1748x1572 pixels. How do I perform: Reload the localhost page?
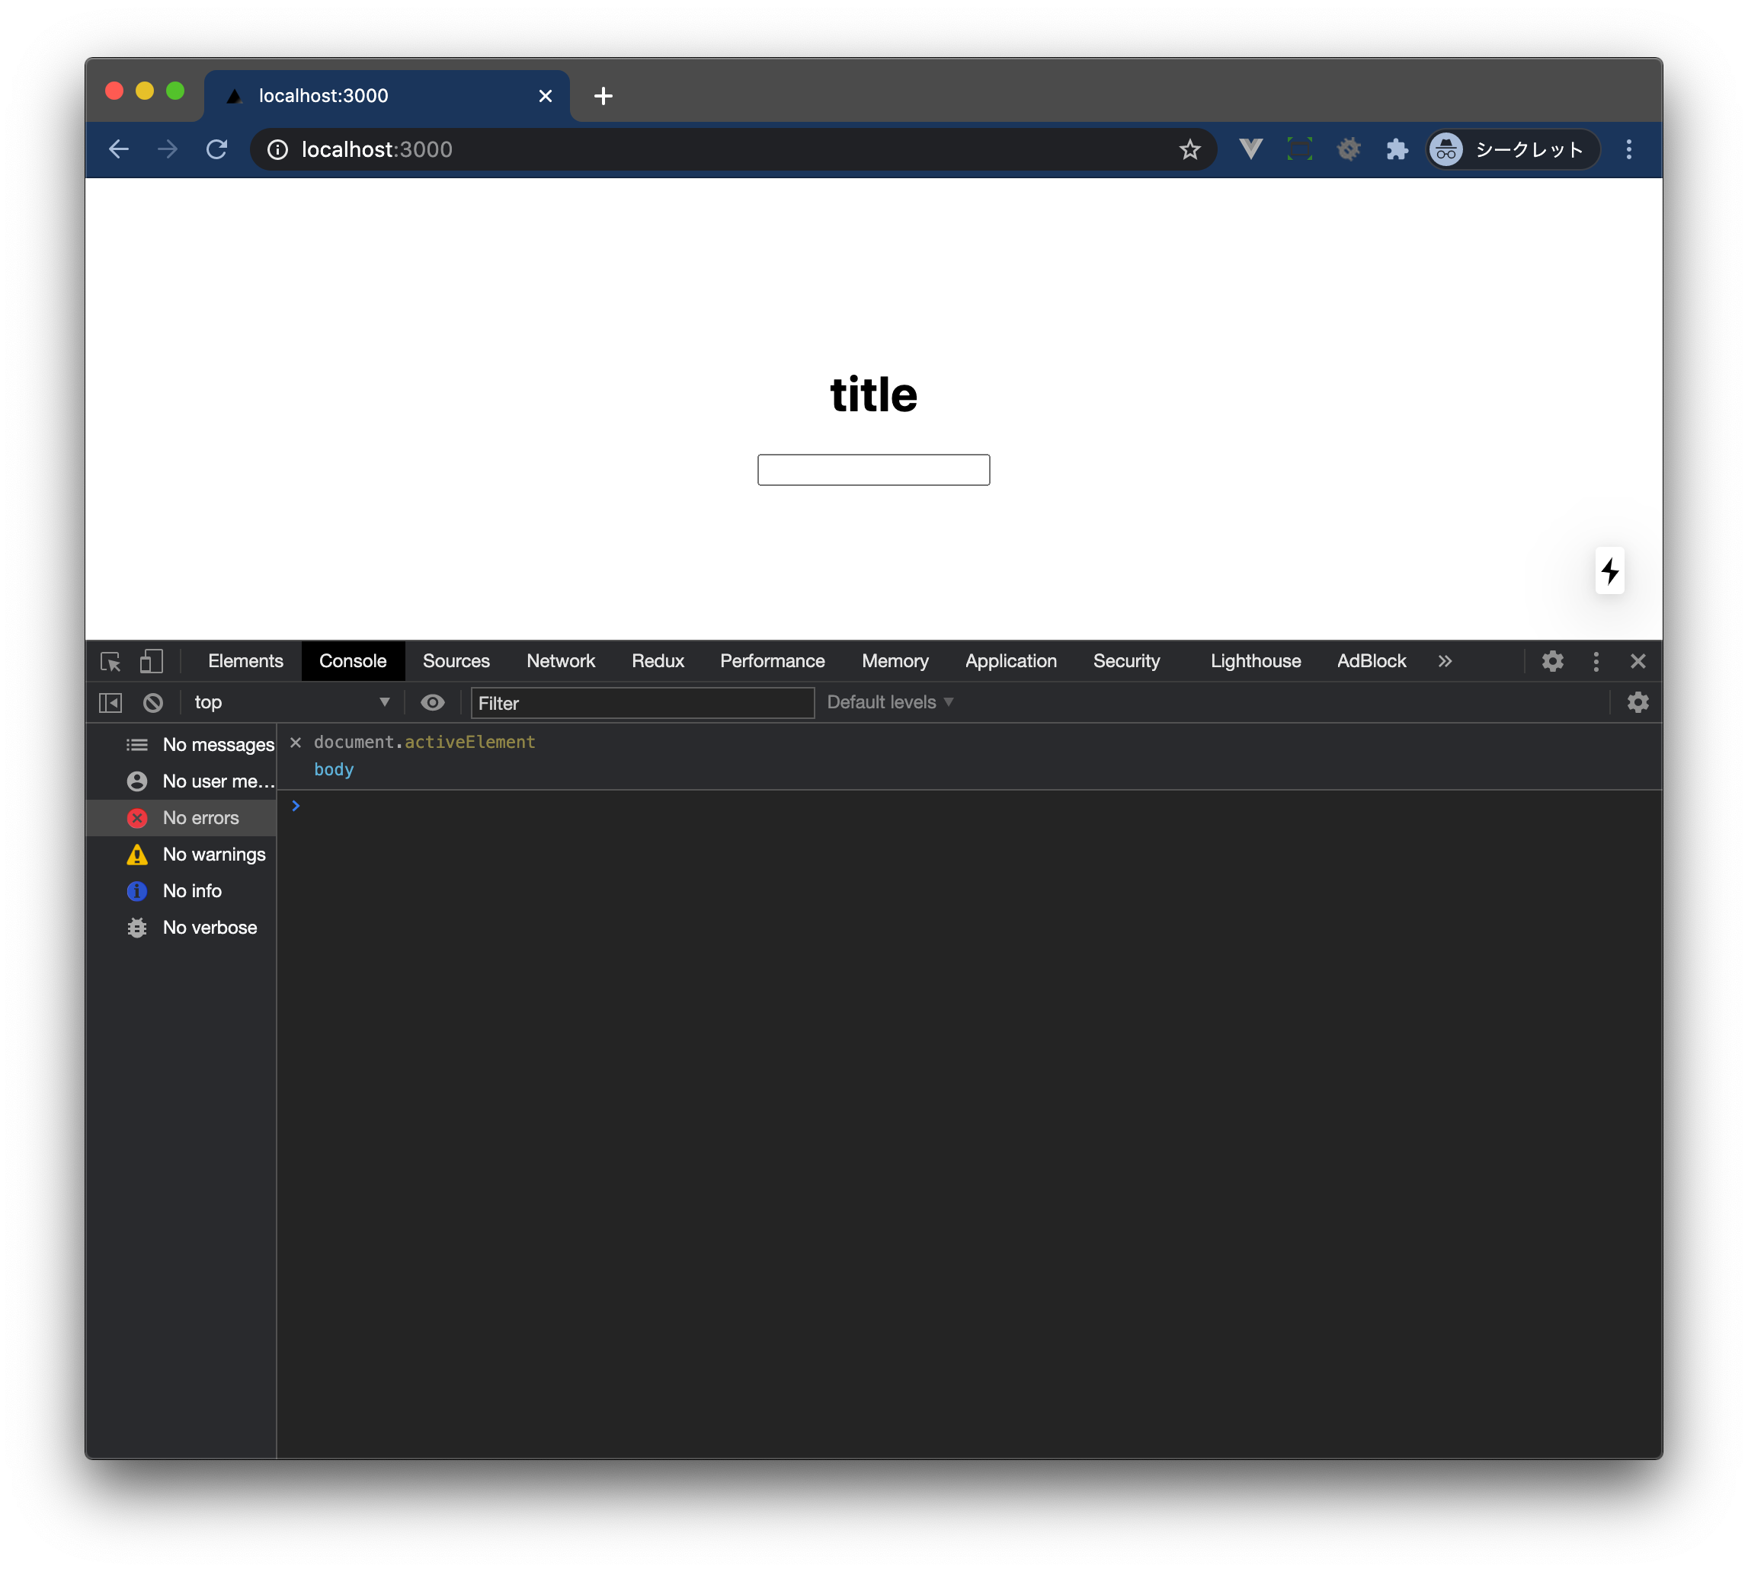217,149
